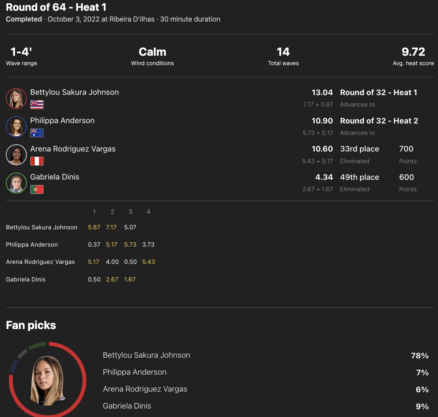
Task: Open Philippa Anderson's athlete name link in results
Action: (x=62, y=121)
